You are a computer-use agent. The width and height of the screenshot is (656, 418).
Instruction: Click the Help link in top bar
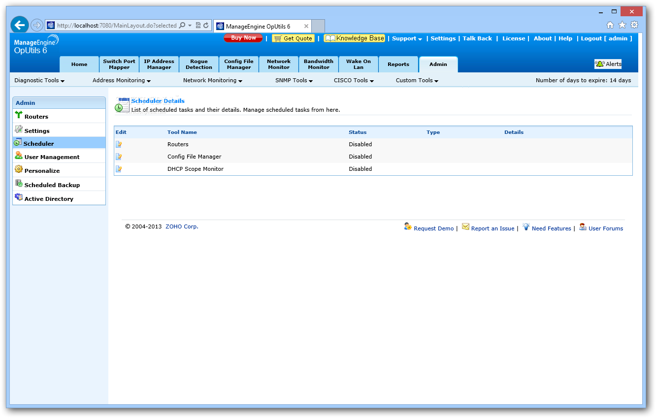(565, 38)
